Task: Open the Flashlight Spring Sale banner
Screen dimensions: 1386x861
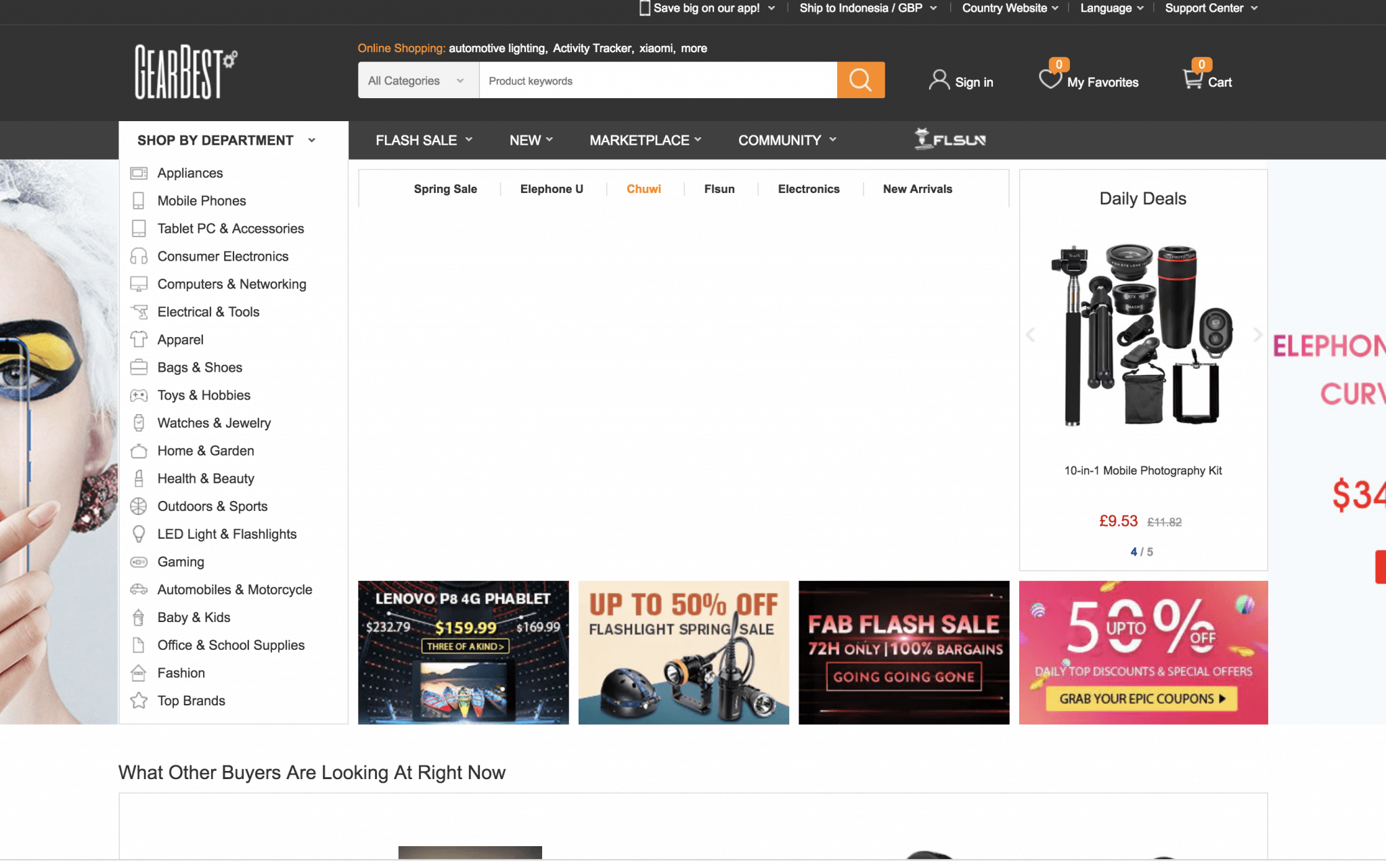Action: (x=684, y=653)
